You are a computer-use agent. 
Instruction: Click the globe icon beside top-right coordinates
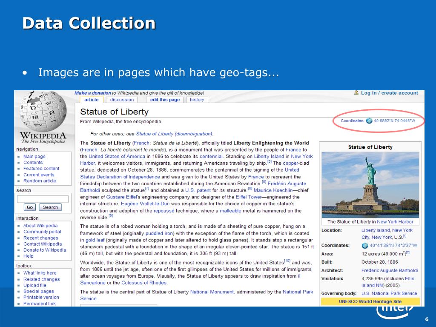click(x=369, y=120)
